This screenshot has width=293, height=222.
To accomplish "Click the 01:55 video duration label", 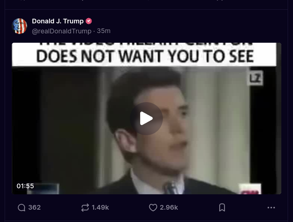I will click(25, 186).
